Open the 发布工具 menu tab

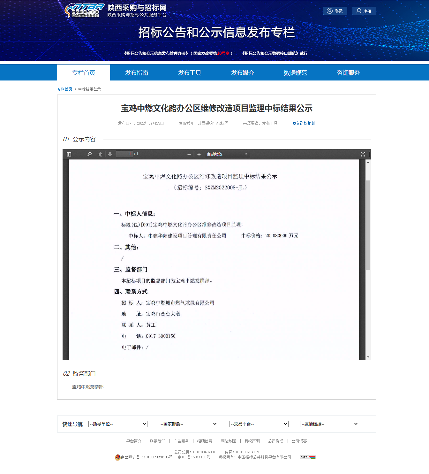pos(190,73)
